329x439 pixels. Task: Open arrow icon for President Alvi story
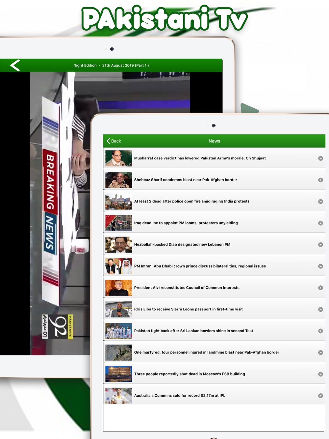click(x=320, y=288)
